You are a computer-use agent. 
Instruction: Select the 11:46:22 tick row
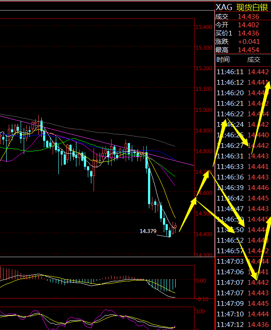tap(243, 114)
